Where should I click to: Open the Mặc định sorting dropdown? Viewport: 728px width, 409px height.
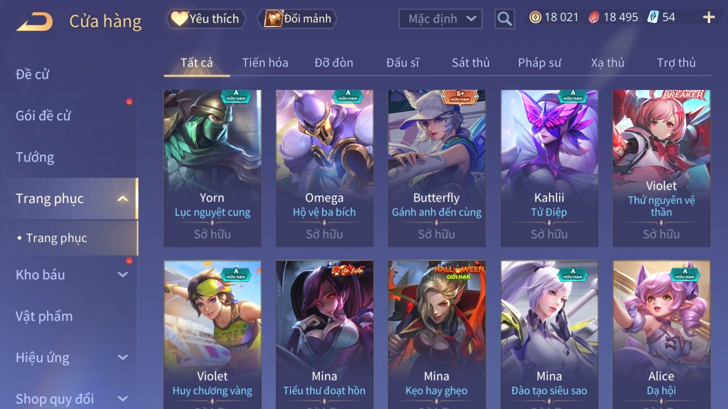(x=440, y=19)
